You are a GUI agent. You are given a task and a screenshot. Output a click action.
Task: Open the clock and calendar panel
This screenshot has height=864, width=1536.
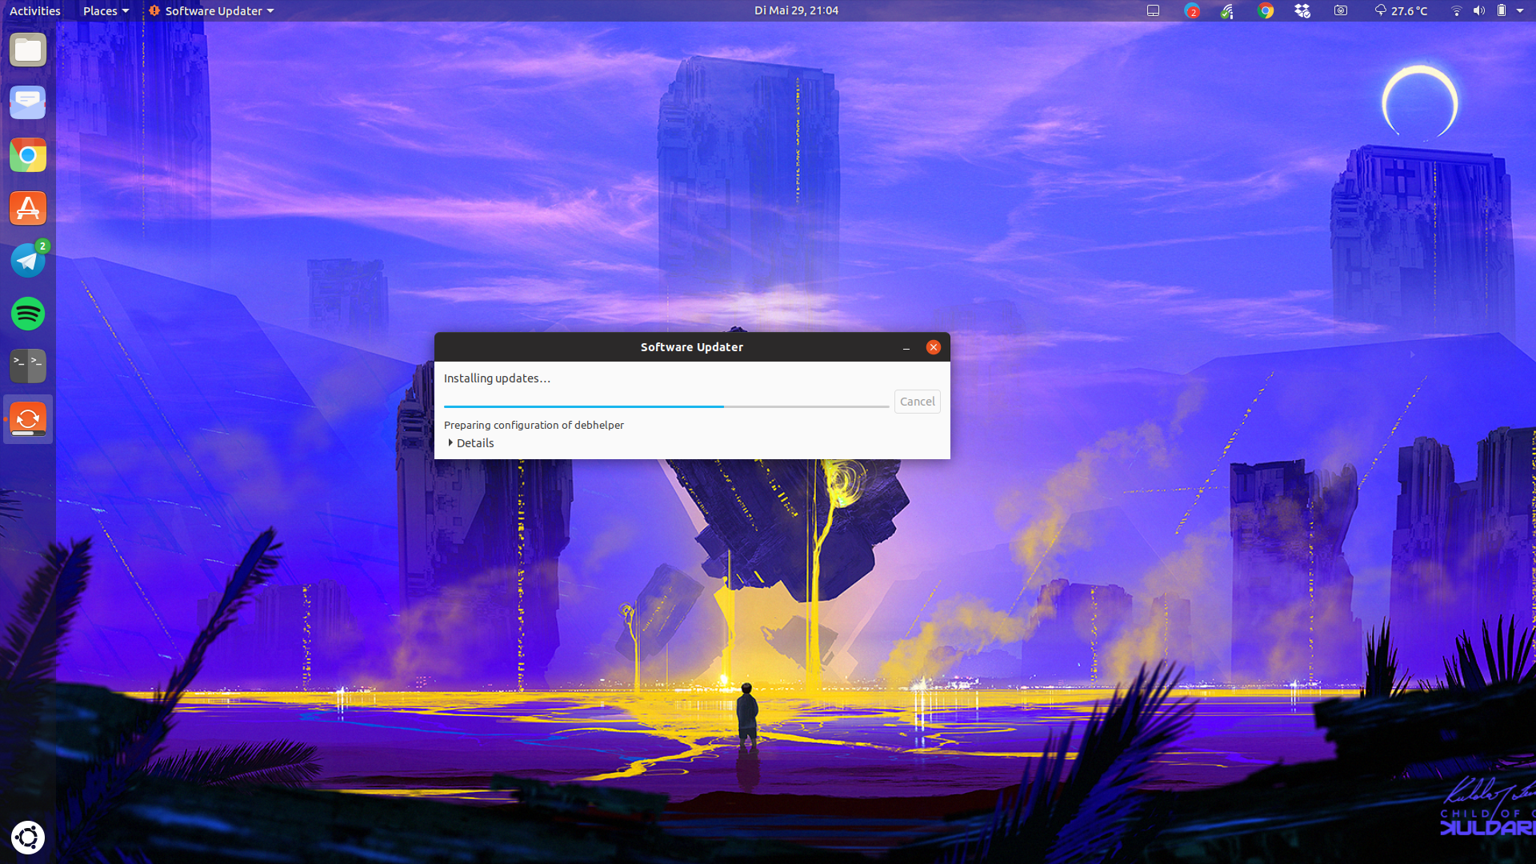point(796,10)
